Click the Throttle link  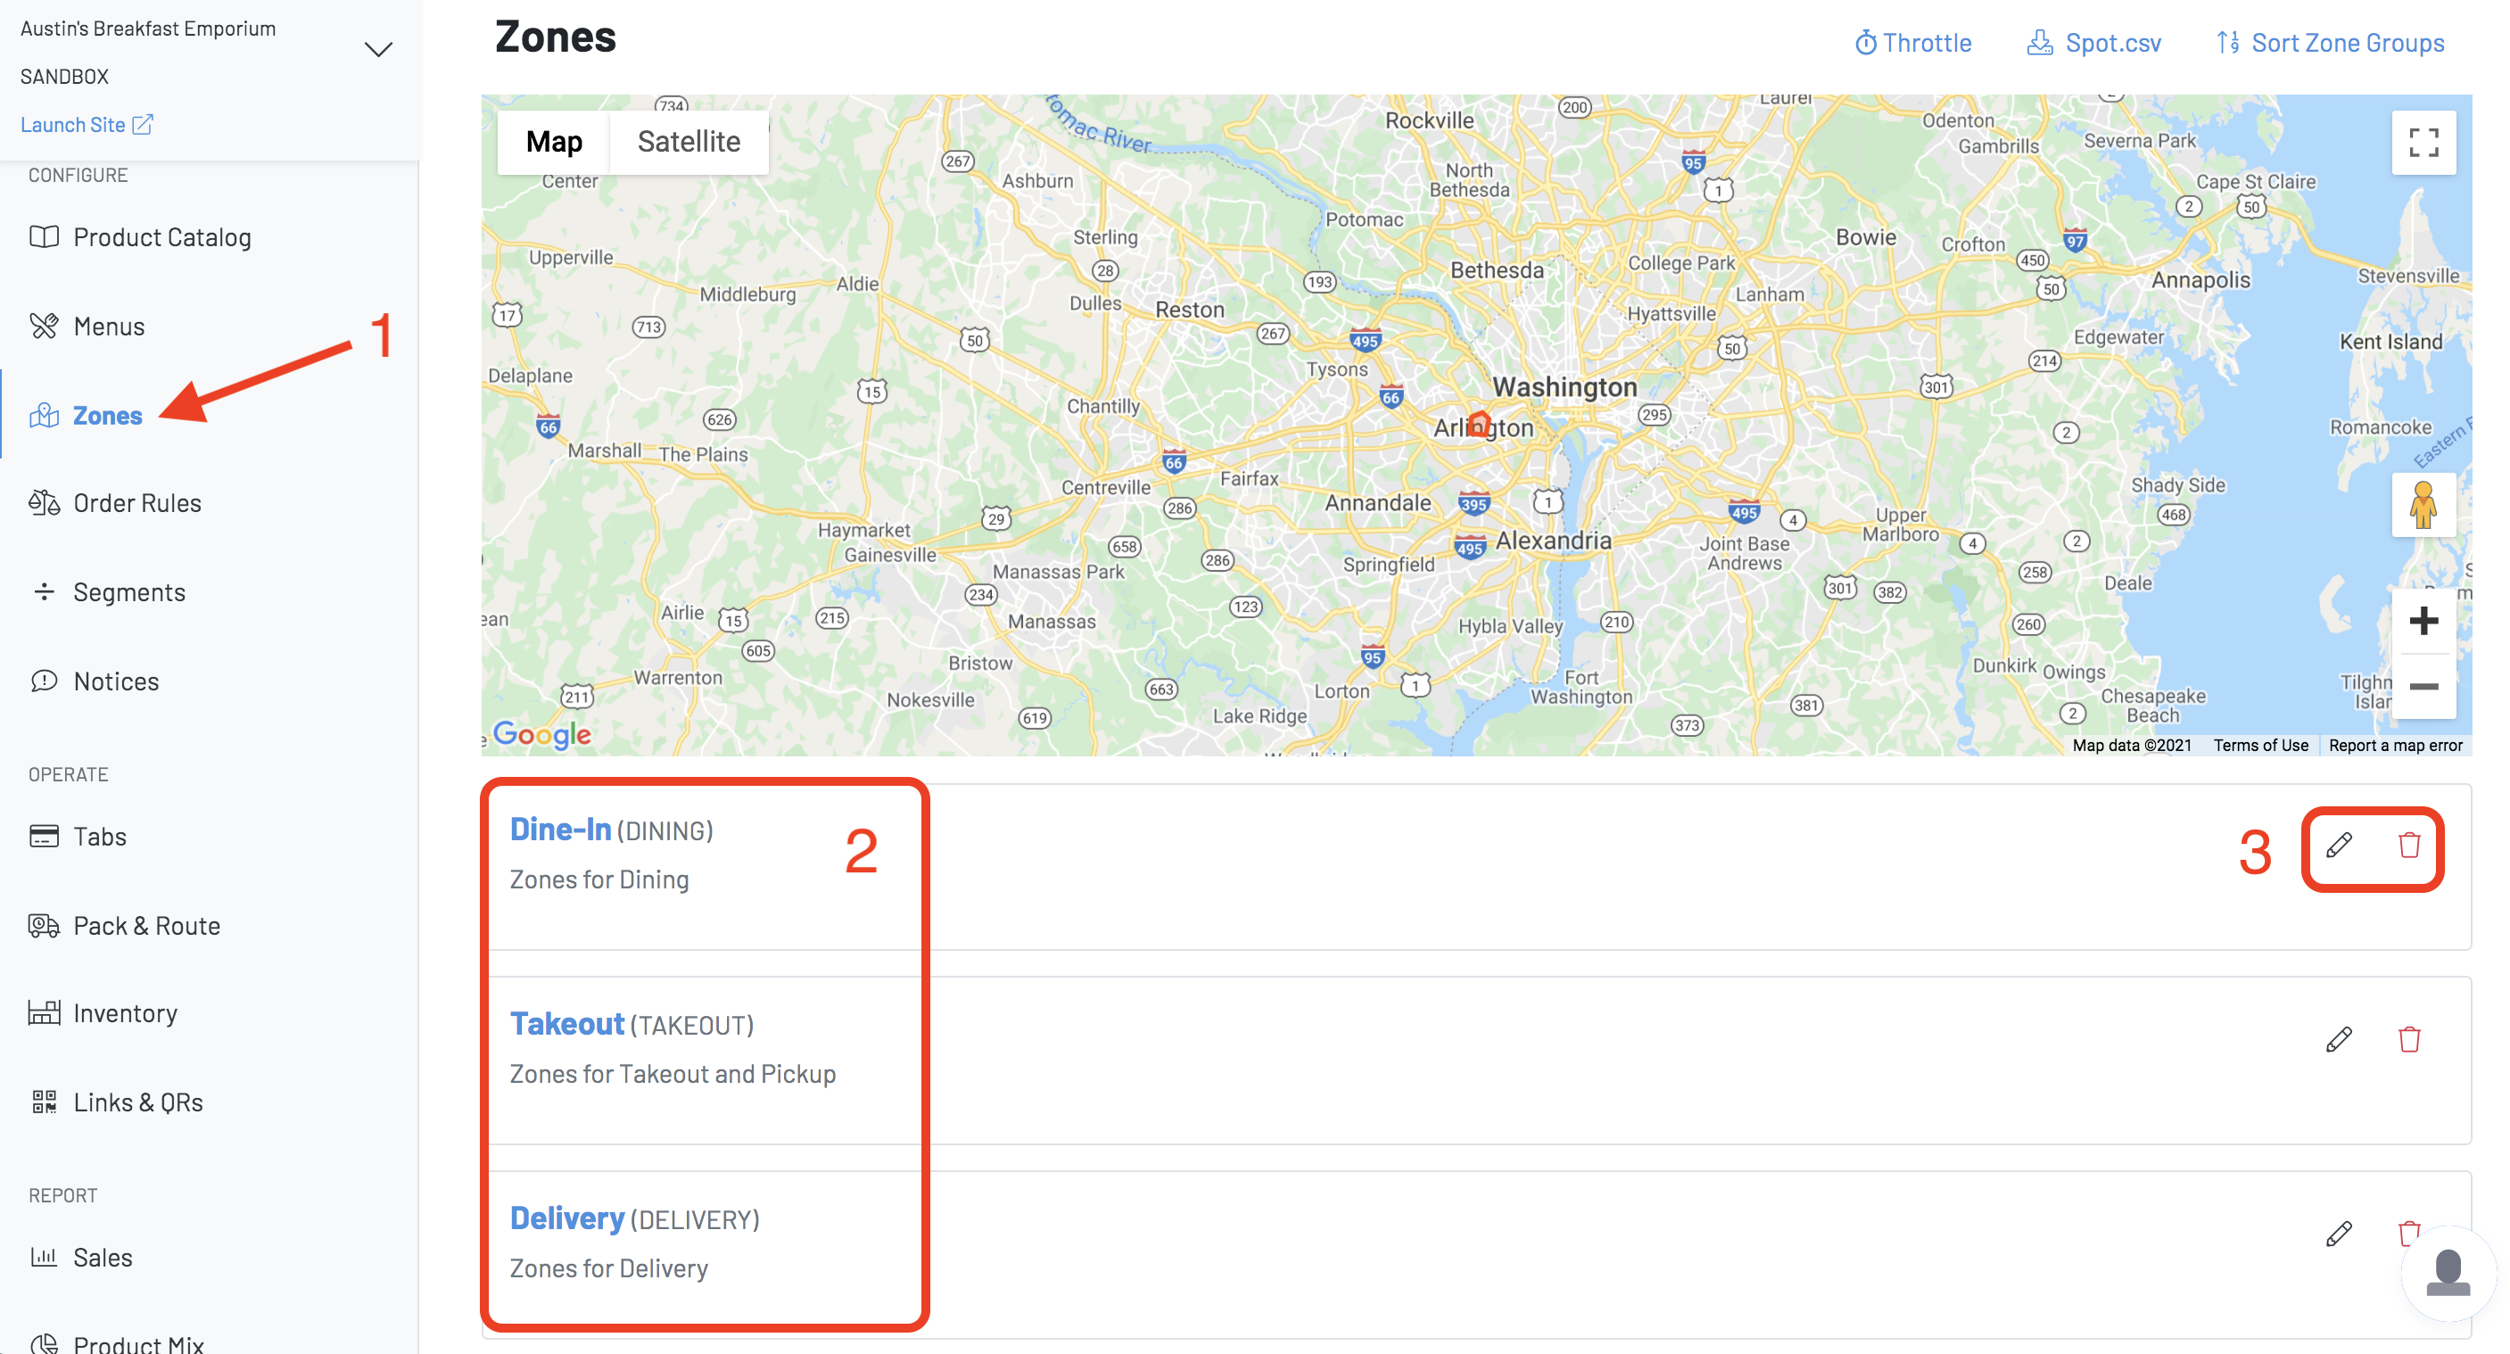(1912, 43)
